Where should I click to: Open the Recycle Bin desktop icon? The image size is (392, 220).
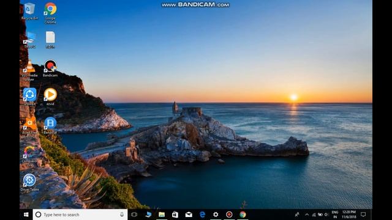pyautogui.click(x=29, y=12)
